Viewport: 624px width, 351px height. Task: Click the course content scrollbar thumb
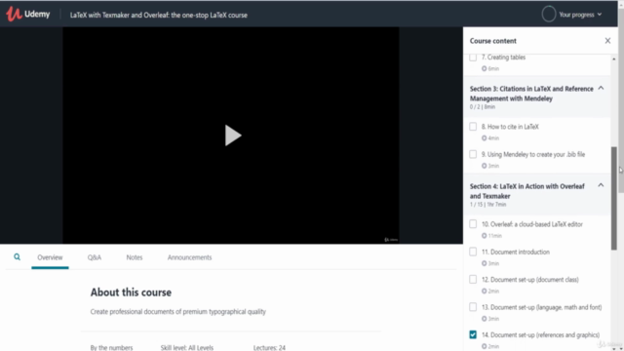[614, 198]
